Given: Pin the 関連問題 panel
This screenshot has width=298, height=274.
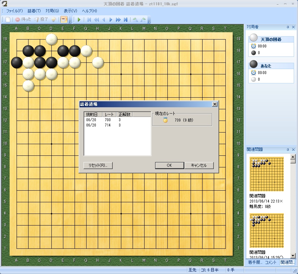Looking at the screenshot, I should (288, 149).
